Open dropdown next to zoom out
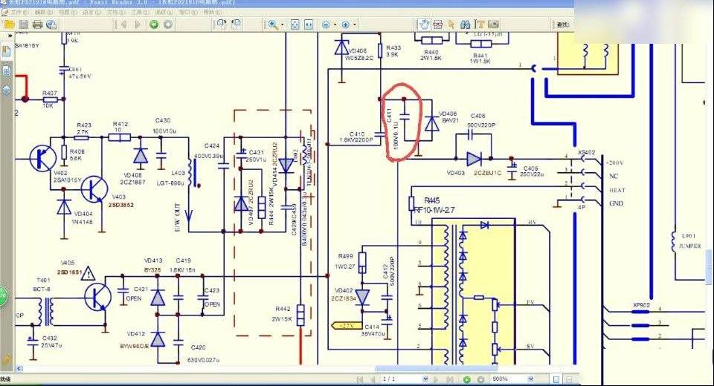714x386 pixels. click(335, 25)
